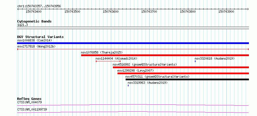
Task: Click the red nsv1076858 variant bar
Action: coord(165,55)
